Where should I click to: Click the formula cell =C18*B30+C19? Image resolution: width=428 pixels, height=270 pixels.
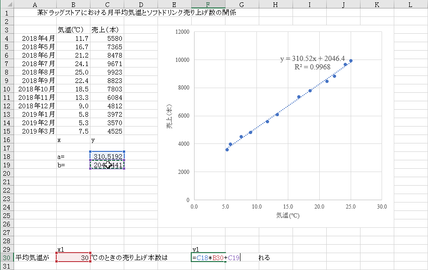(208, 258)
